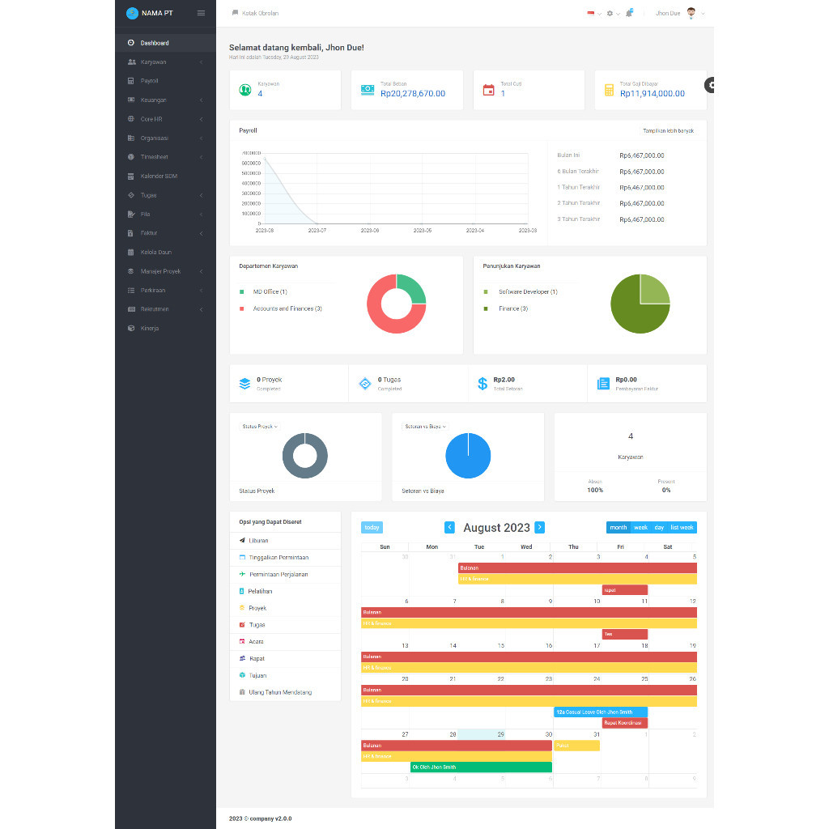The image size is (829, 829).
Task: Expand the Karyawan sidebar menu
Action: pos(165,62)
